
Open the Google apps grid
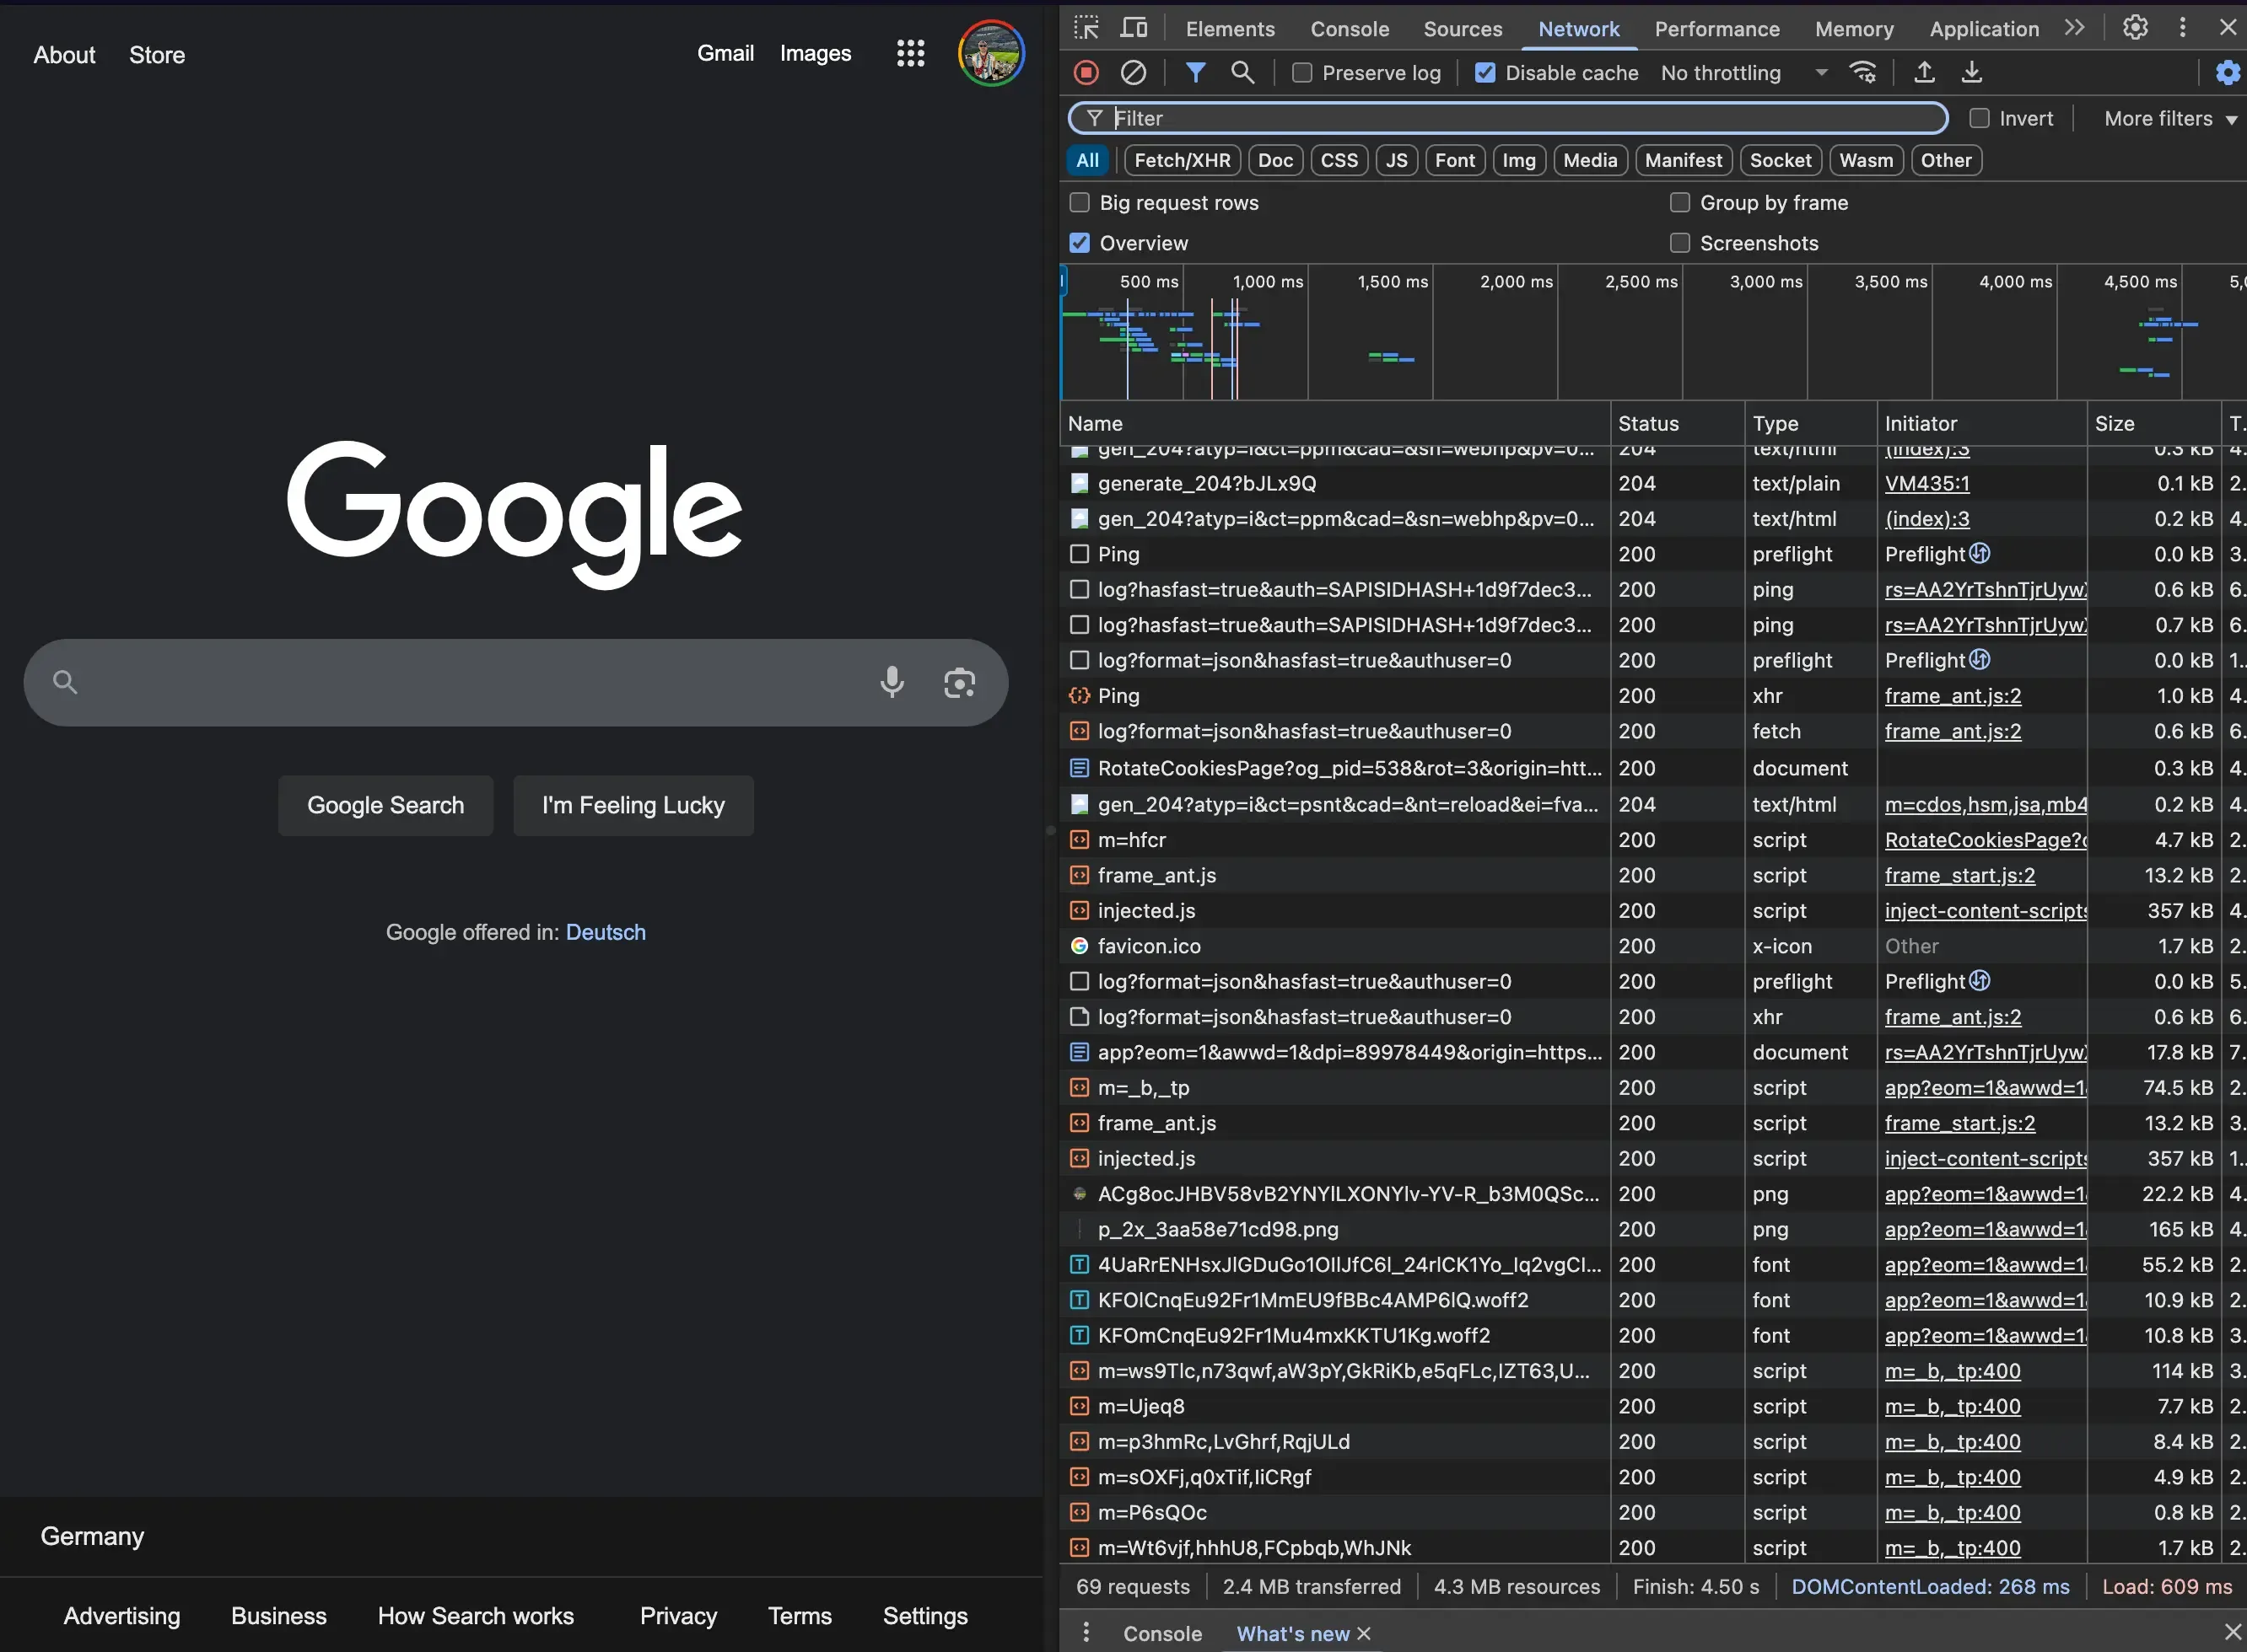[910, 54]
